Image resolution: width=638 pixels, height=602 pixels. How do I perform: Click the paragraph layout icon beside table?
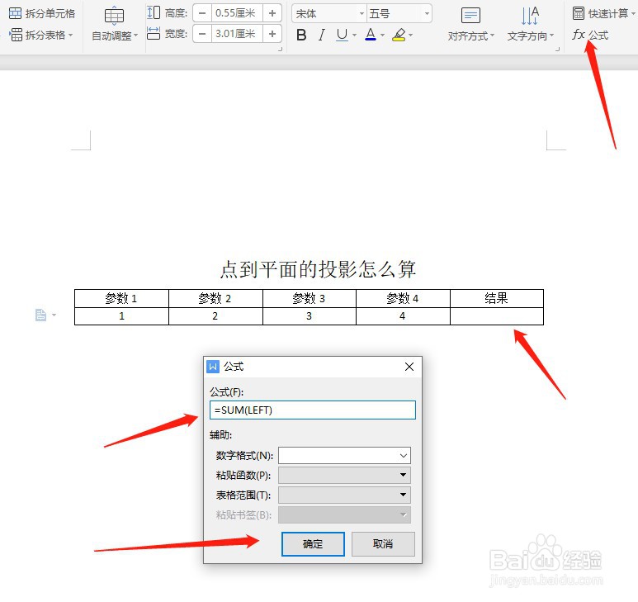coord(40,315)
